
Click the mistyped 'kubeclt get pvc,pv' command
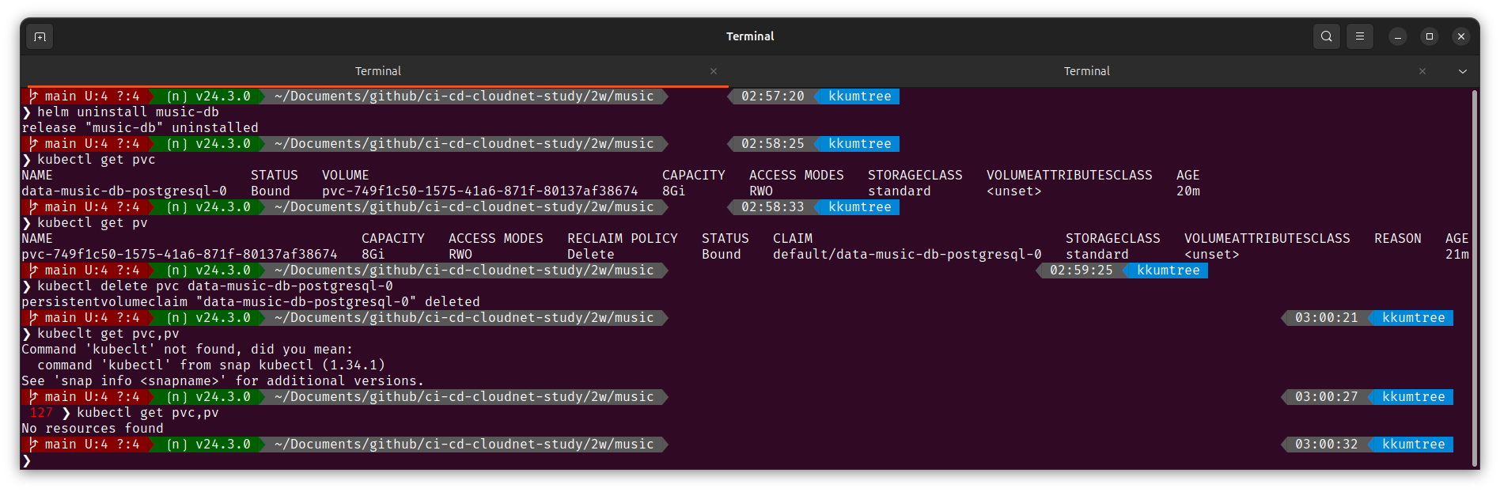[108, 334]
